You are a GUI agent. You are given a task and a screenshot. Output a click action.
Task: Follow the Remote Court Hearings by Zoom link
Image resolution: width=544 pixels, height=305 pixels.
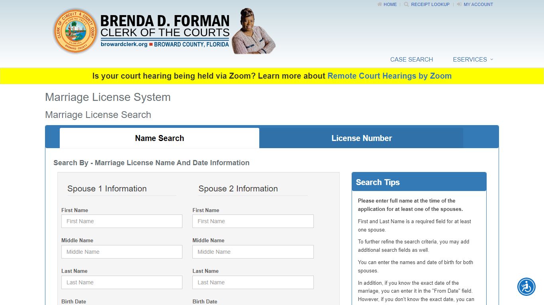click(389, 76)
